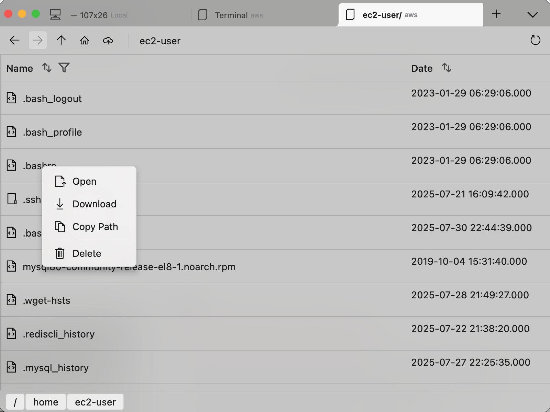This screenshot has width=550, height=412.
Task: Click the forward navigation arrow
Action: (38, 41)
